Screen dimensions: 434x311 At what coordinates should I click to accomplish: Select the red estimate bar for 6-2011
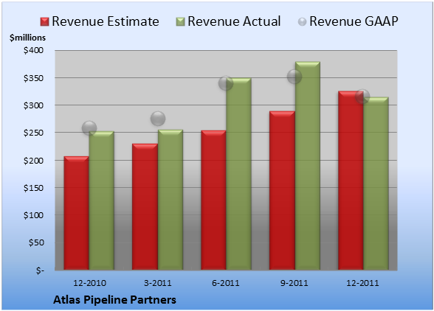pos(213,200)
